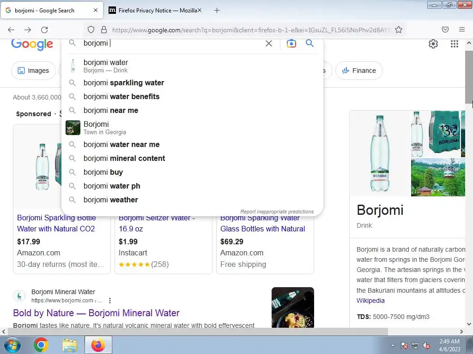Choose suggestion 'borjomi water near me'
Viewport: 473px width, 354px height.
click(192, 144)
